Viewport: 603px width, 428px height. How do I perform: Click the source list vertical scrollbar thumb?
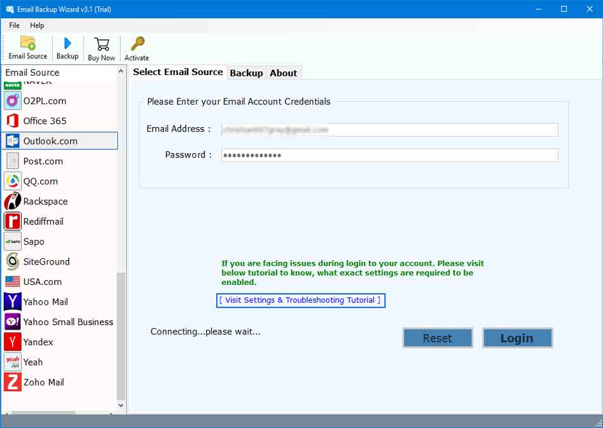pyautogui.click(x=121, y=336)
